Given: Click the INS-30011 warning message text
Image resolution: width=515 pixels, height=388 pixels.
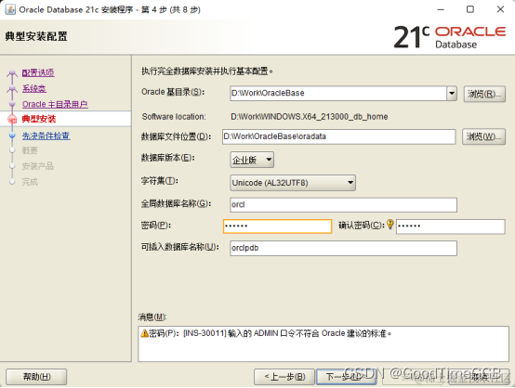Looking at the screenshot, I should point(271,333).
